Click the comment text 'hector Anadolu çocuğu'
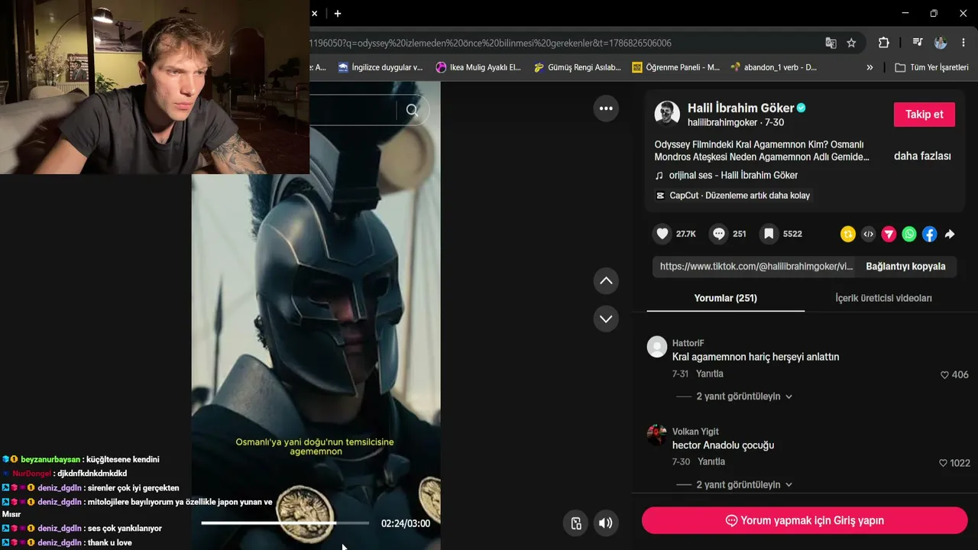Viewport: 978px width, 550px height. tap(723, 445)
